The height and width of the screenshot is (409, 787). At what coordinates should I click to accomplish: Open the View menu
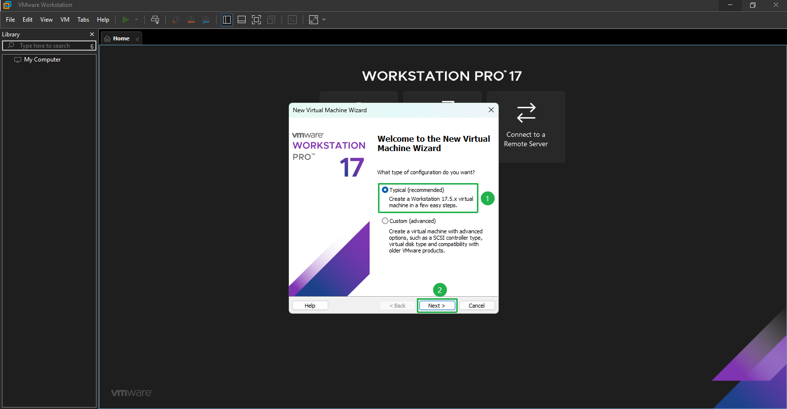46,20
